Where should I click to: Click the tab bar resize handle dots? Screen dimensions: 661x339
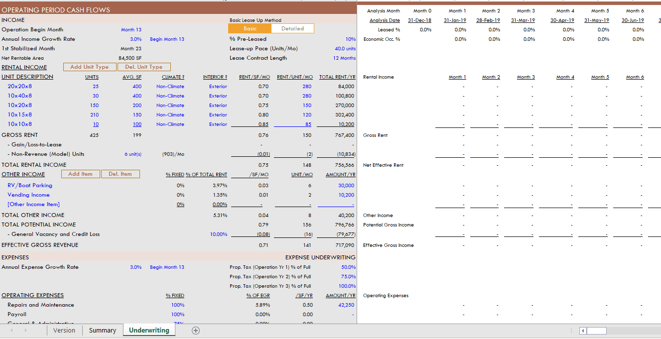point(571,331)
